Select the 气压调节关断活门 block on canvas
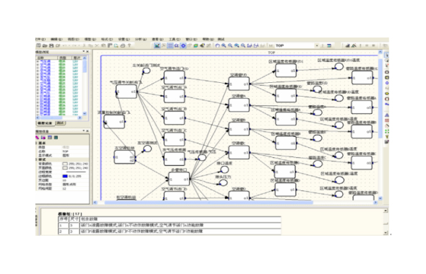Viewport: 426px width, 274px height. pos(126,92)
